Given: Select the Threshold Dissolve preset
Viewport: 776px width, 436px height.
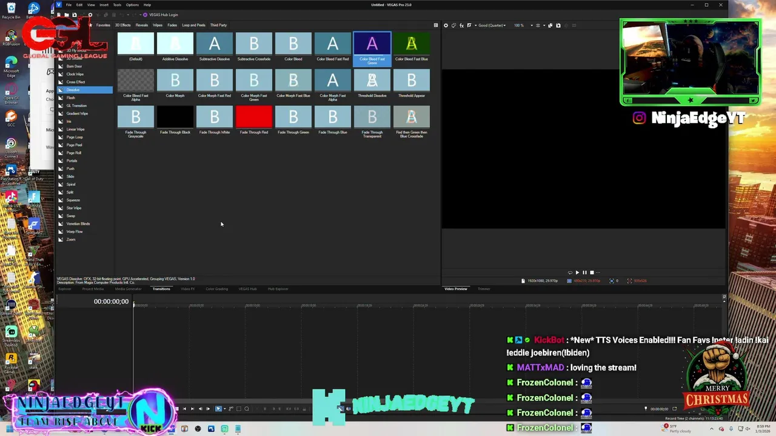Looking at the screenshot, I should point(372,81).
